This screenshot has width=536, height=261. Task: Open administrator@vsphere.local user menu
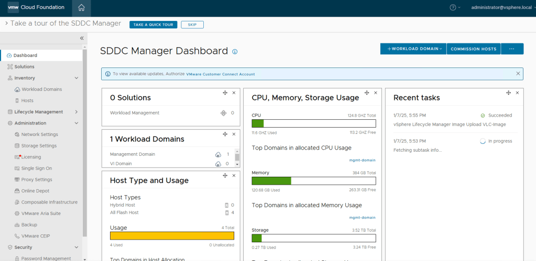tap(502, 7)
